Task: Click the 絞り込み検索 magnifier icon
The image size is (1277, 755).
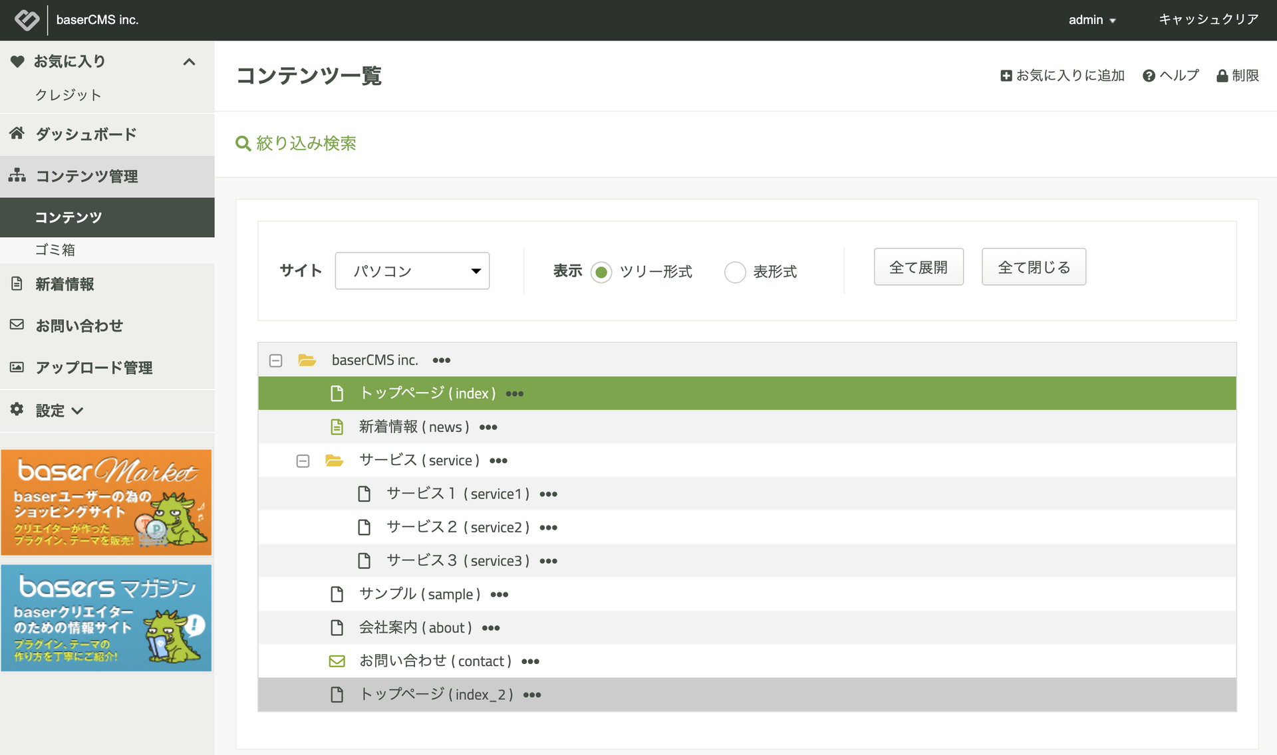Action: [243, 143]
